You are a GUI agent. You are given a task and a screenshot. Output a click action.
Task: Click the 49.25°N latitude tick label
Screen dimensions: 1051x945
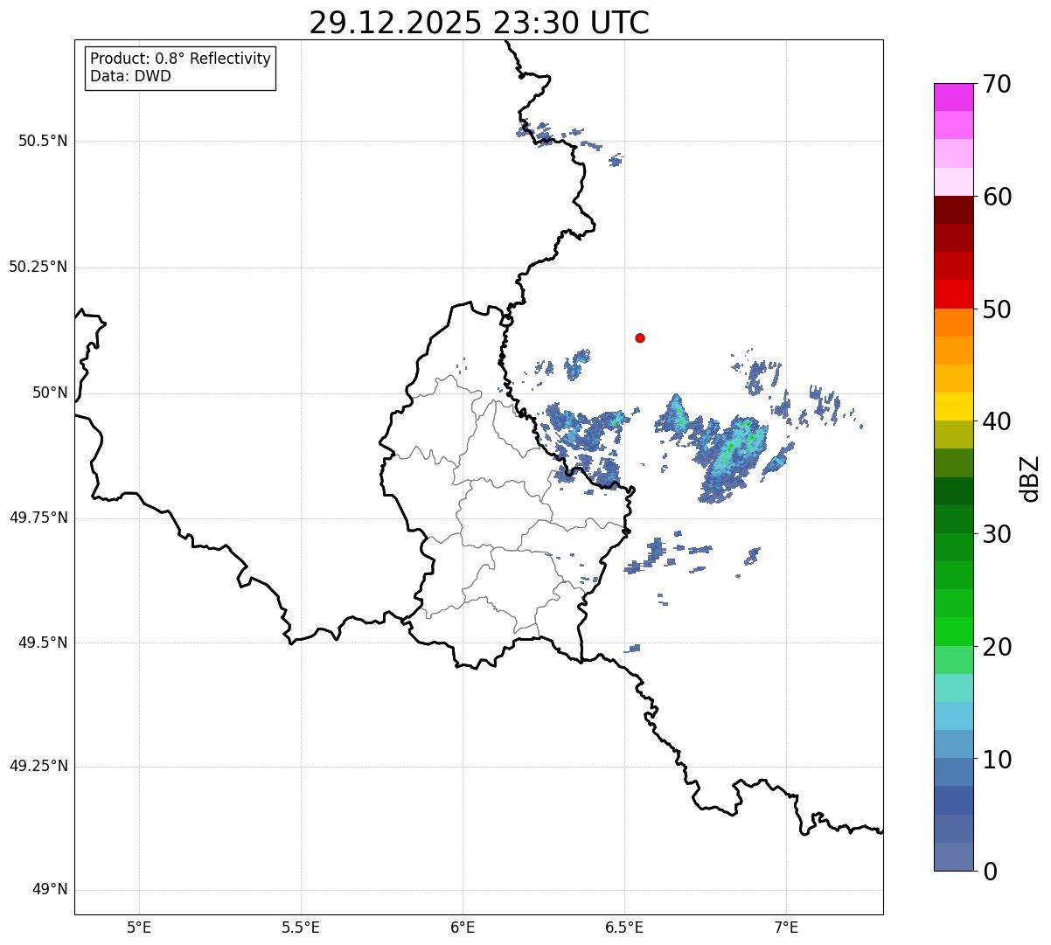coord(38,767)
